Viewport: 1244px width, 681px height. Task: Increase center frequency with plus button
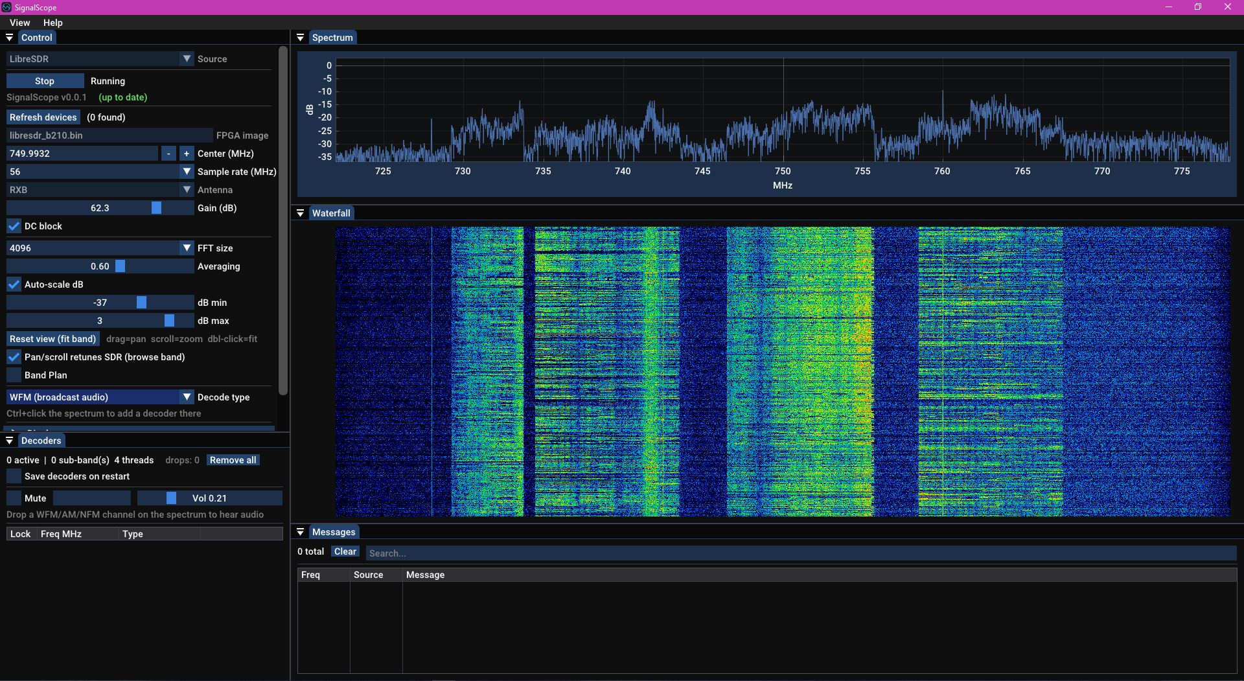(x=187, y=154)
